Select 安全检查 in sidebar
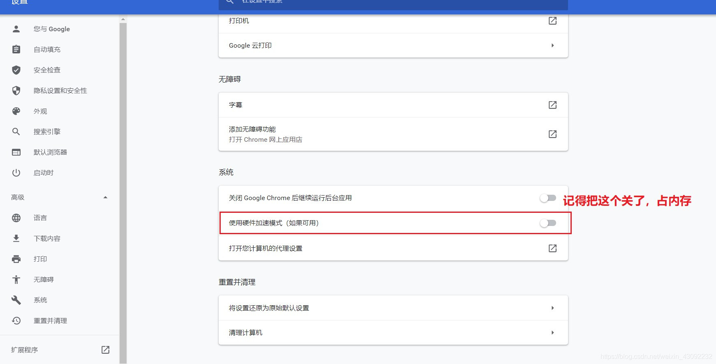Viewport: 716px width, 364px height. pos(47,70)
